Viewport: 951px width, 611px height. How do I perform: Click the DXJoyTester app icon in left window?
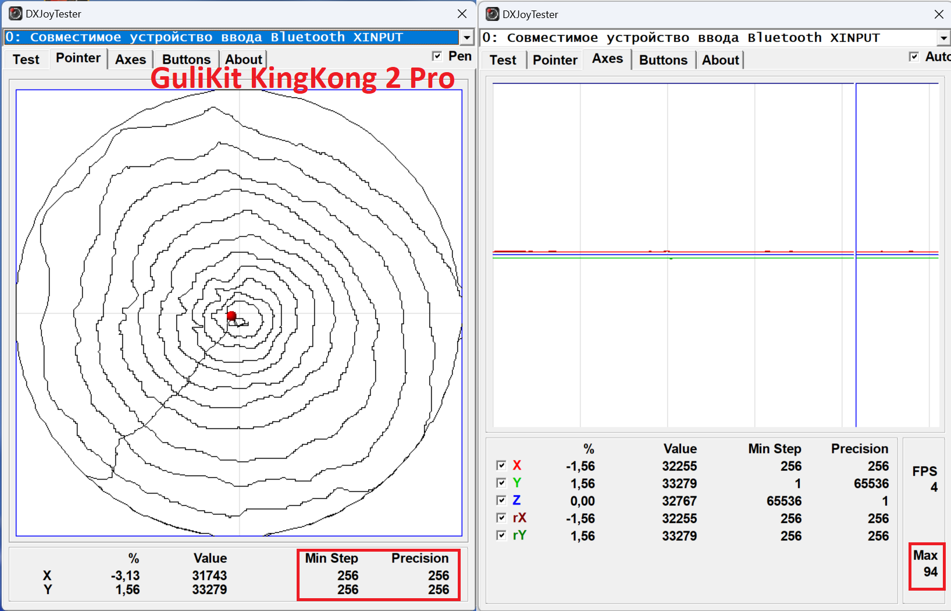click(x=16, y=13)
